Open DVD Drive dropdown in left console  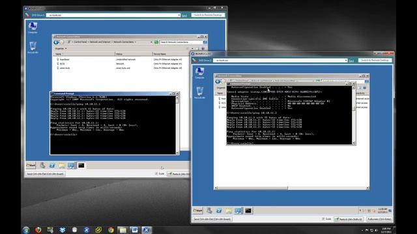[179, 15]
